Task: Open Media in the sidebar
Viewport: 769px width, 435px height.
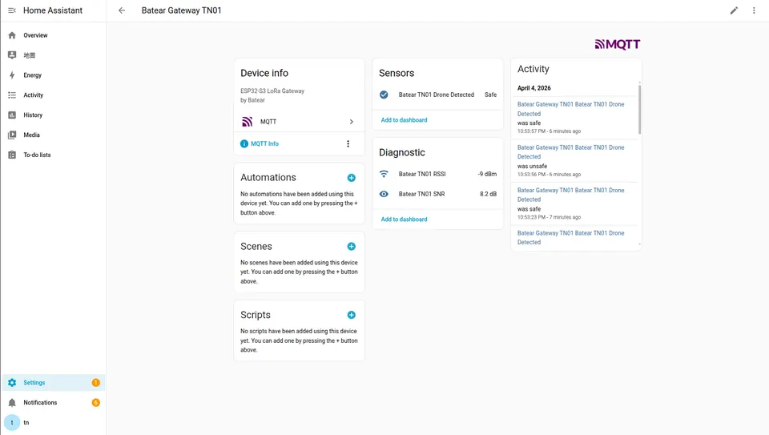Action: (x=54, y=135)
